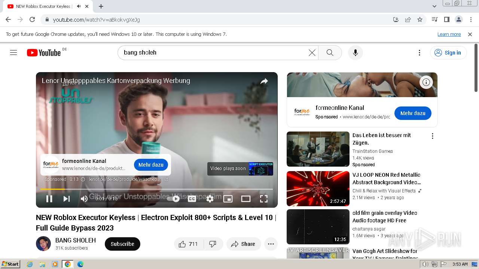Focus the YouTube search input field

click(213, 53)
